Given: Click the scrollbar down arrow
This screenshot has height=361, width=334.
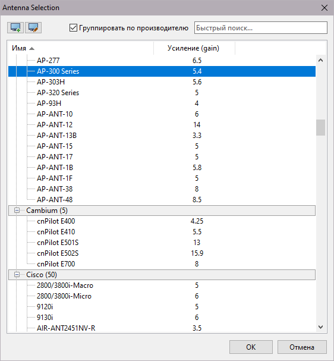Looking at the screenshot, I should (321, 327).
